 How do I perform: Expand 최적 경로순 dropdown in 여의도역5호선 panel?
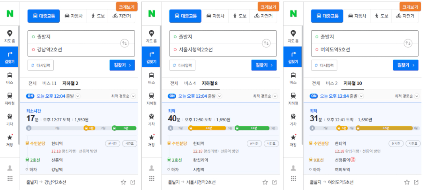coord(407,96)
